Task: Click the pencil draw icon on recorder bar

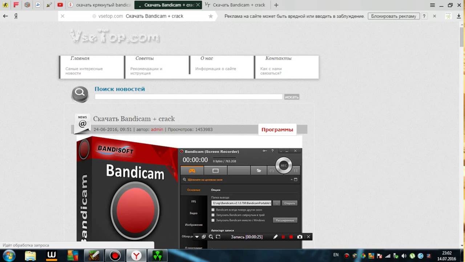Action: [x=275, y=237]
